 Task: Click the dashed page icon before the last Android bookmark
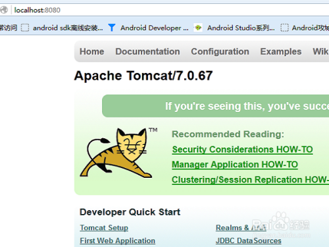tap(284, 28)
